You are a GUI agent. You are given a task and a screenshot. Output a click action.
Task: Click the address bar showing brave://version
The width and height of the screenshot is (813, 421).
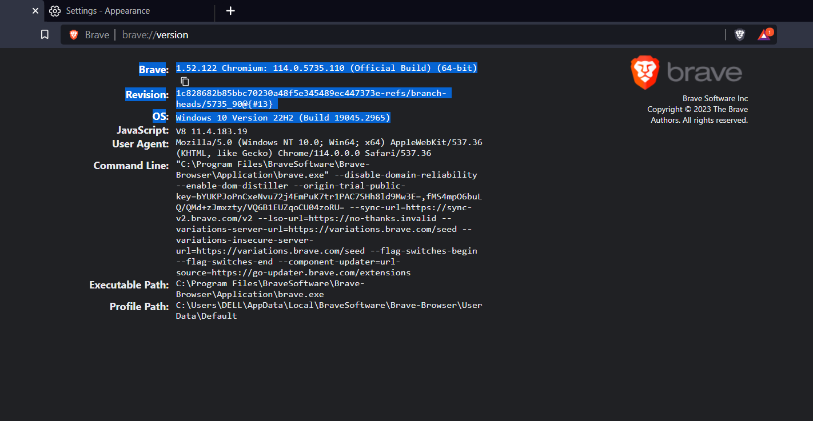(x=343, y=34)
